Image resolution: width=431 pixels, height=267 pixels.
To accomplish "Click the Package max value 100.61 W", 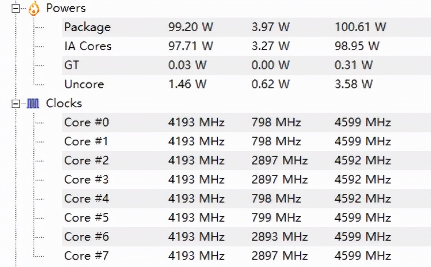I will (361, 27).
